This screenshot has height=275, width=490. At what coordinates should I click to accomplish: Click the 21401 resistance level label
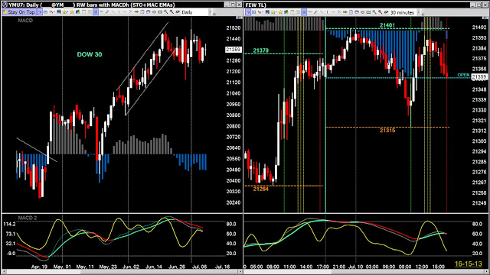[x=387, y=25]
